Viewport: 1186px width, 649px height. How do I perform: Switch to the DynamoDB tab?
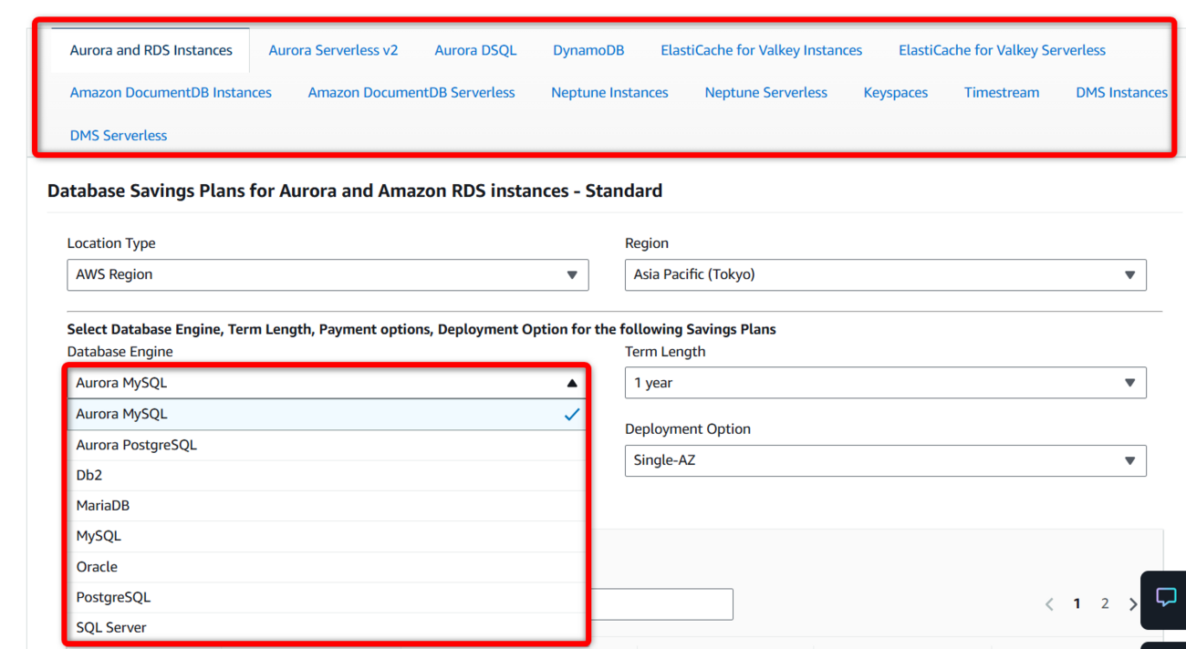pyautogui.click(x=588, y=50)
